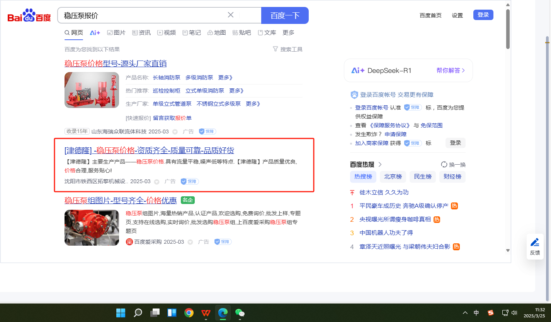Switch to the 图片 tab

[x=116, y=33]
